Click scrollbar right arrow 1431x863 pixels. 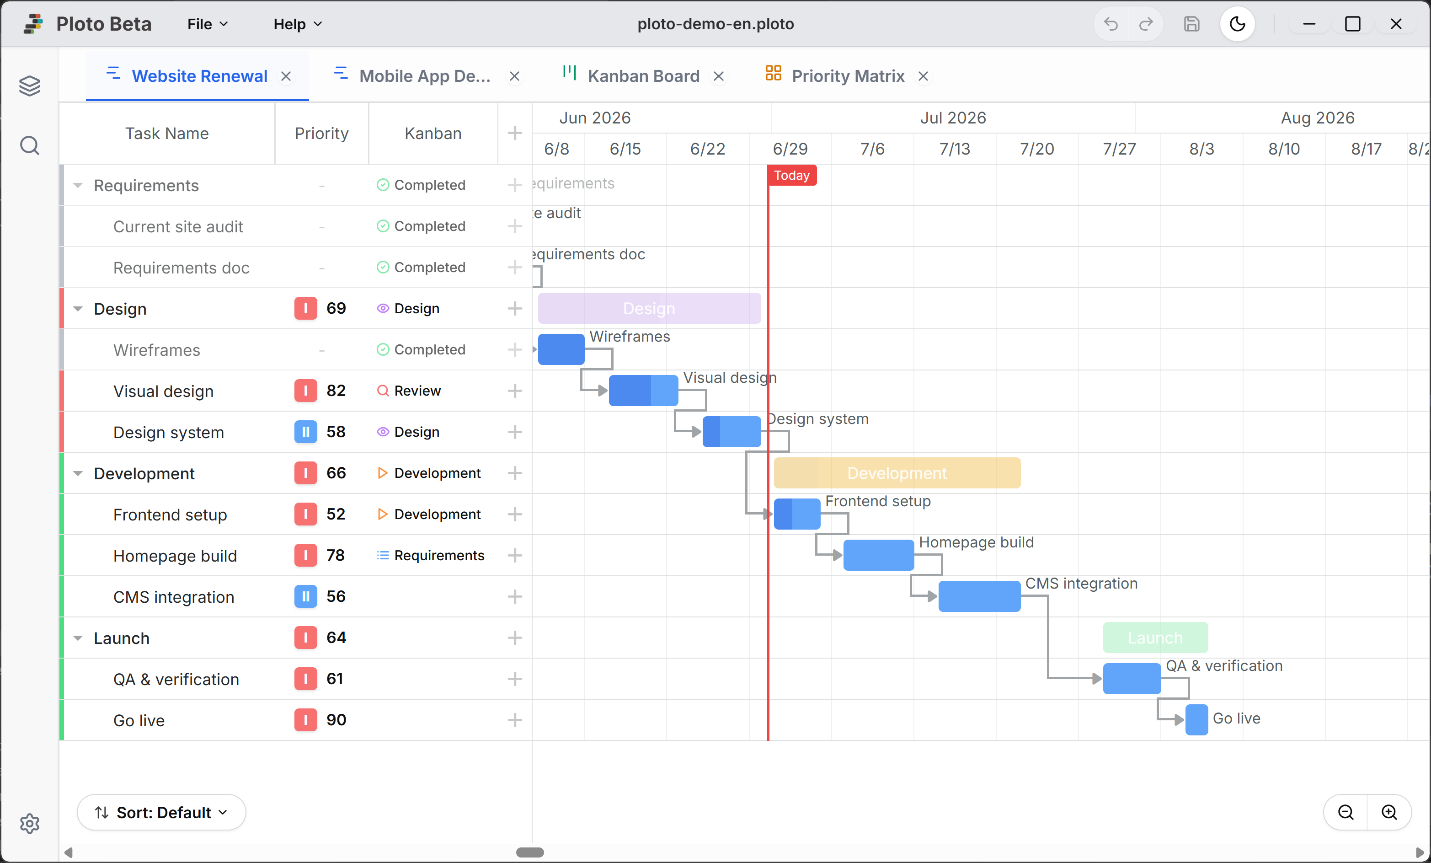[1420, 852]
